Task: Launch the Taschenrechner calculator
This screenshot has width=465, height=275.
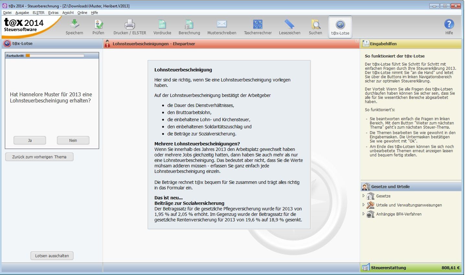Action: 258,25
